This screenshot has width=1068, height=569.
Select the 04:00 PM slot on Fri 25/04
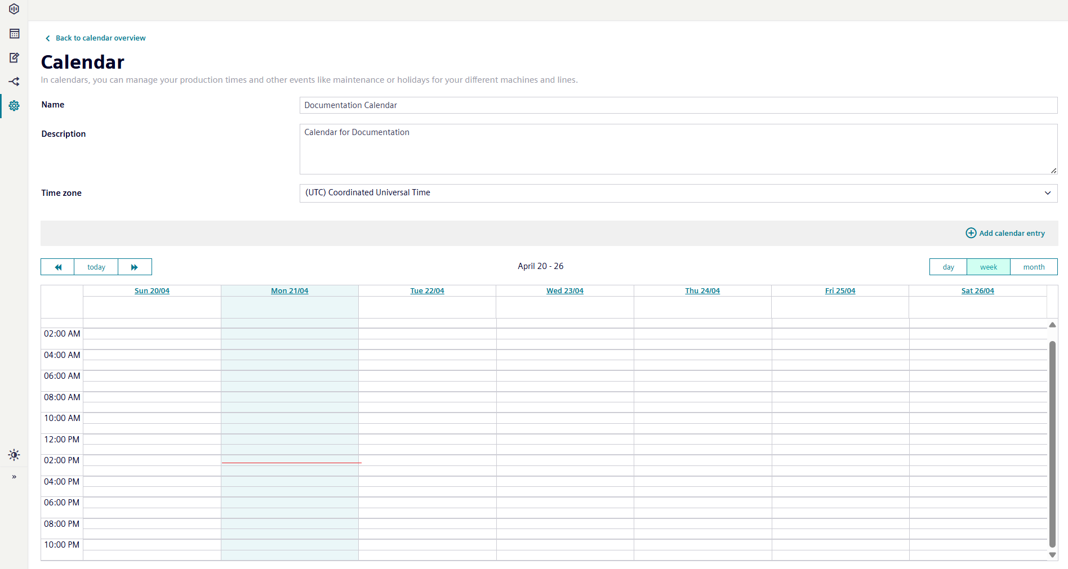coord(840,482)
